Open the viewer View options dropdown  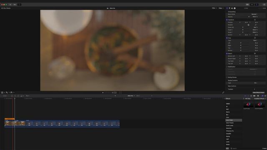click(x=221, y=8)
